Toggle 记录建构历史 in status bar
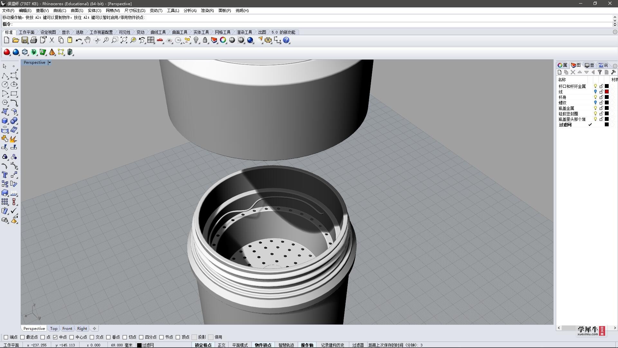This screenshot has width=618, height=348. point(332,345)
